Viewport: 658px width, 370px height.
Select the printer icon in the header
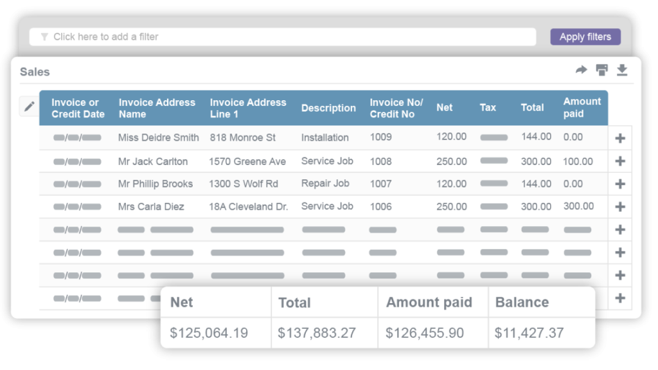[601, 69]
